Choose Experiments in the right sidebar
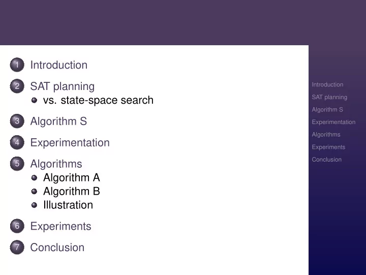The height and width of the screenshot is (275, 366). [328, 147]
